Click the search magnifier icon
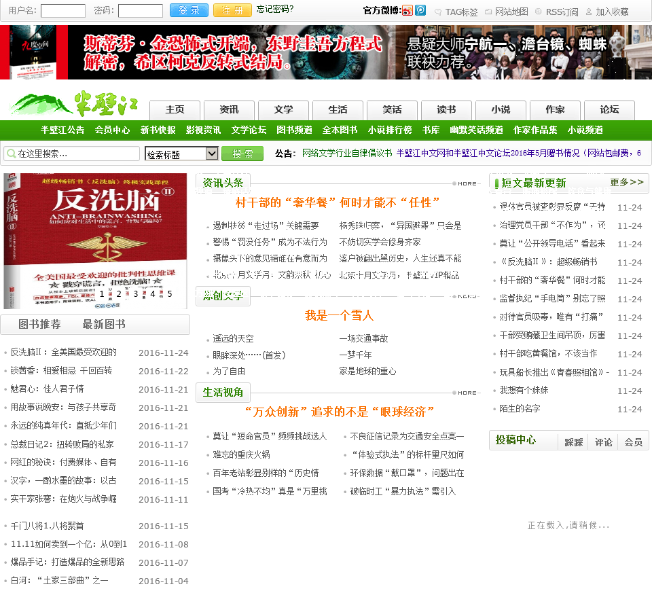 pos(12,154)
